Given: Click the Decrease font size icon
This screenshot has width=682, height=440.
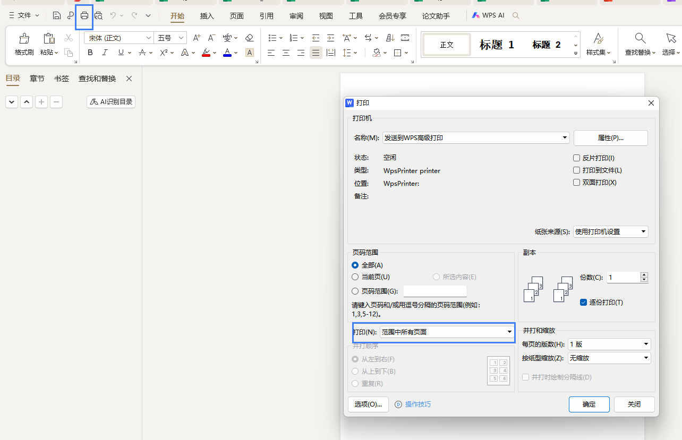Looking at the screenshot, I should tap(211, 38).
